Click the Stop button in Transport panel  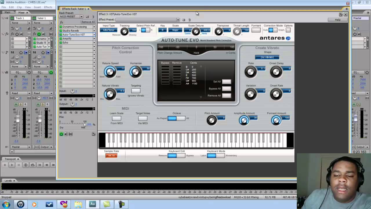[x=5, y=165]
